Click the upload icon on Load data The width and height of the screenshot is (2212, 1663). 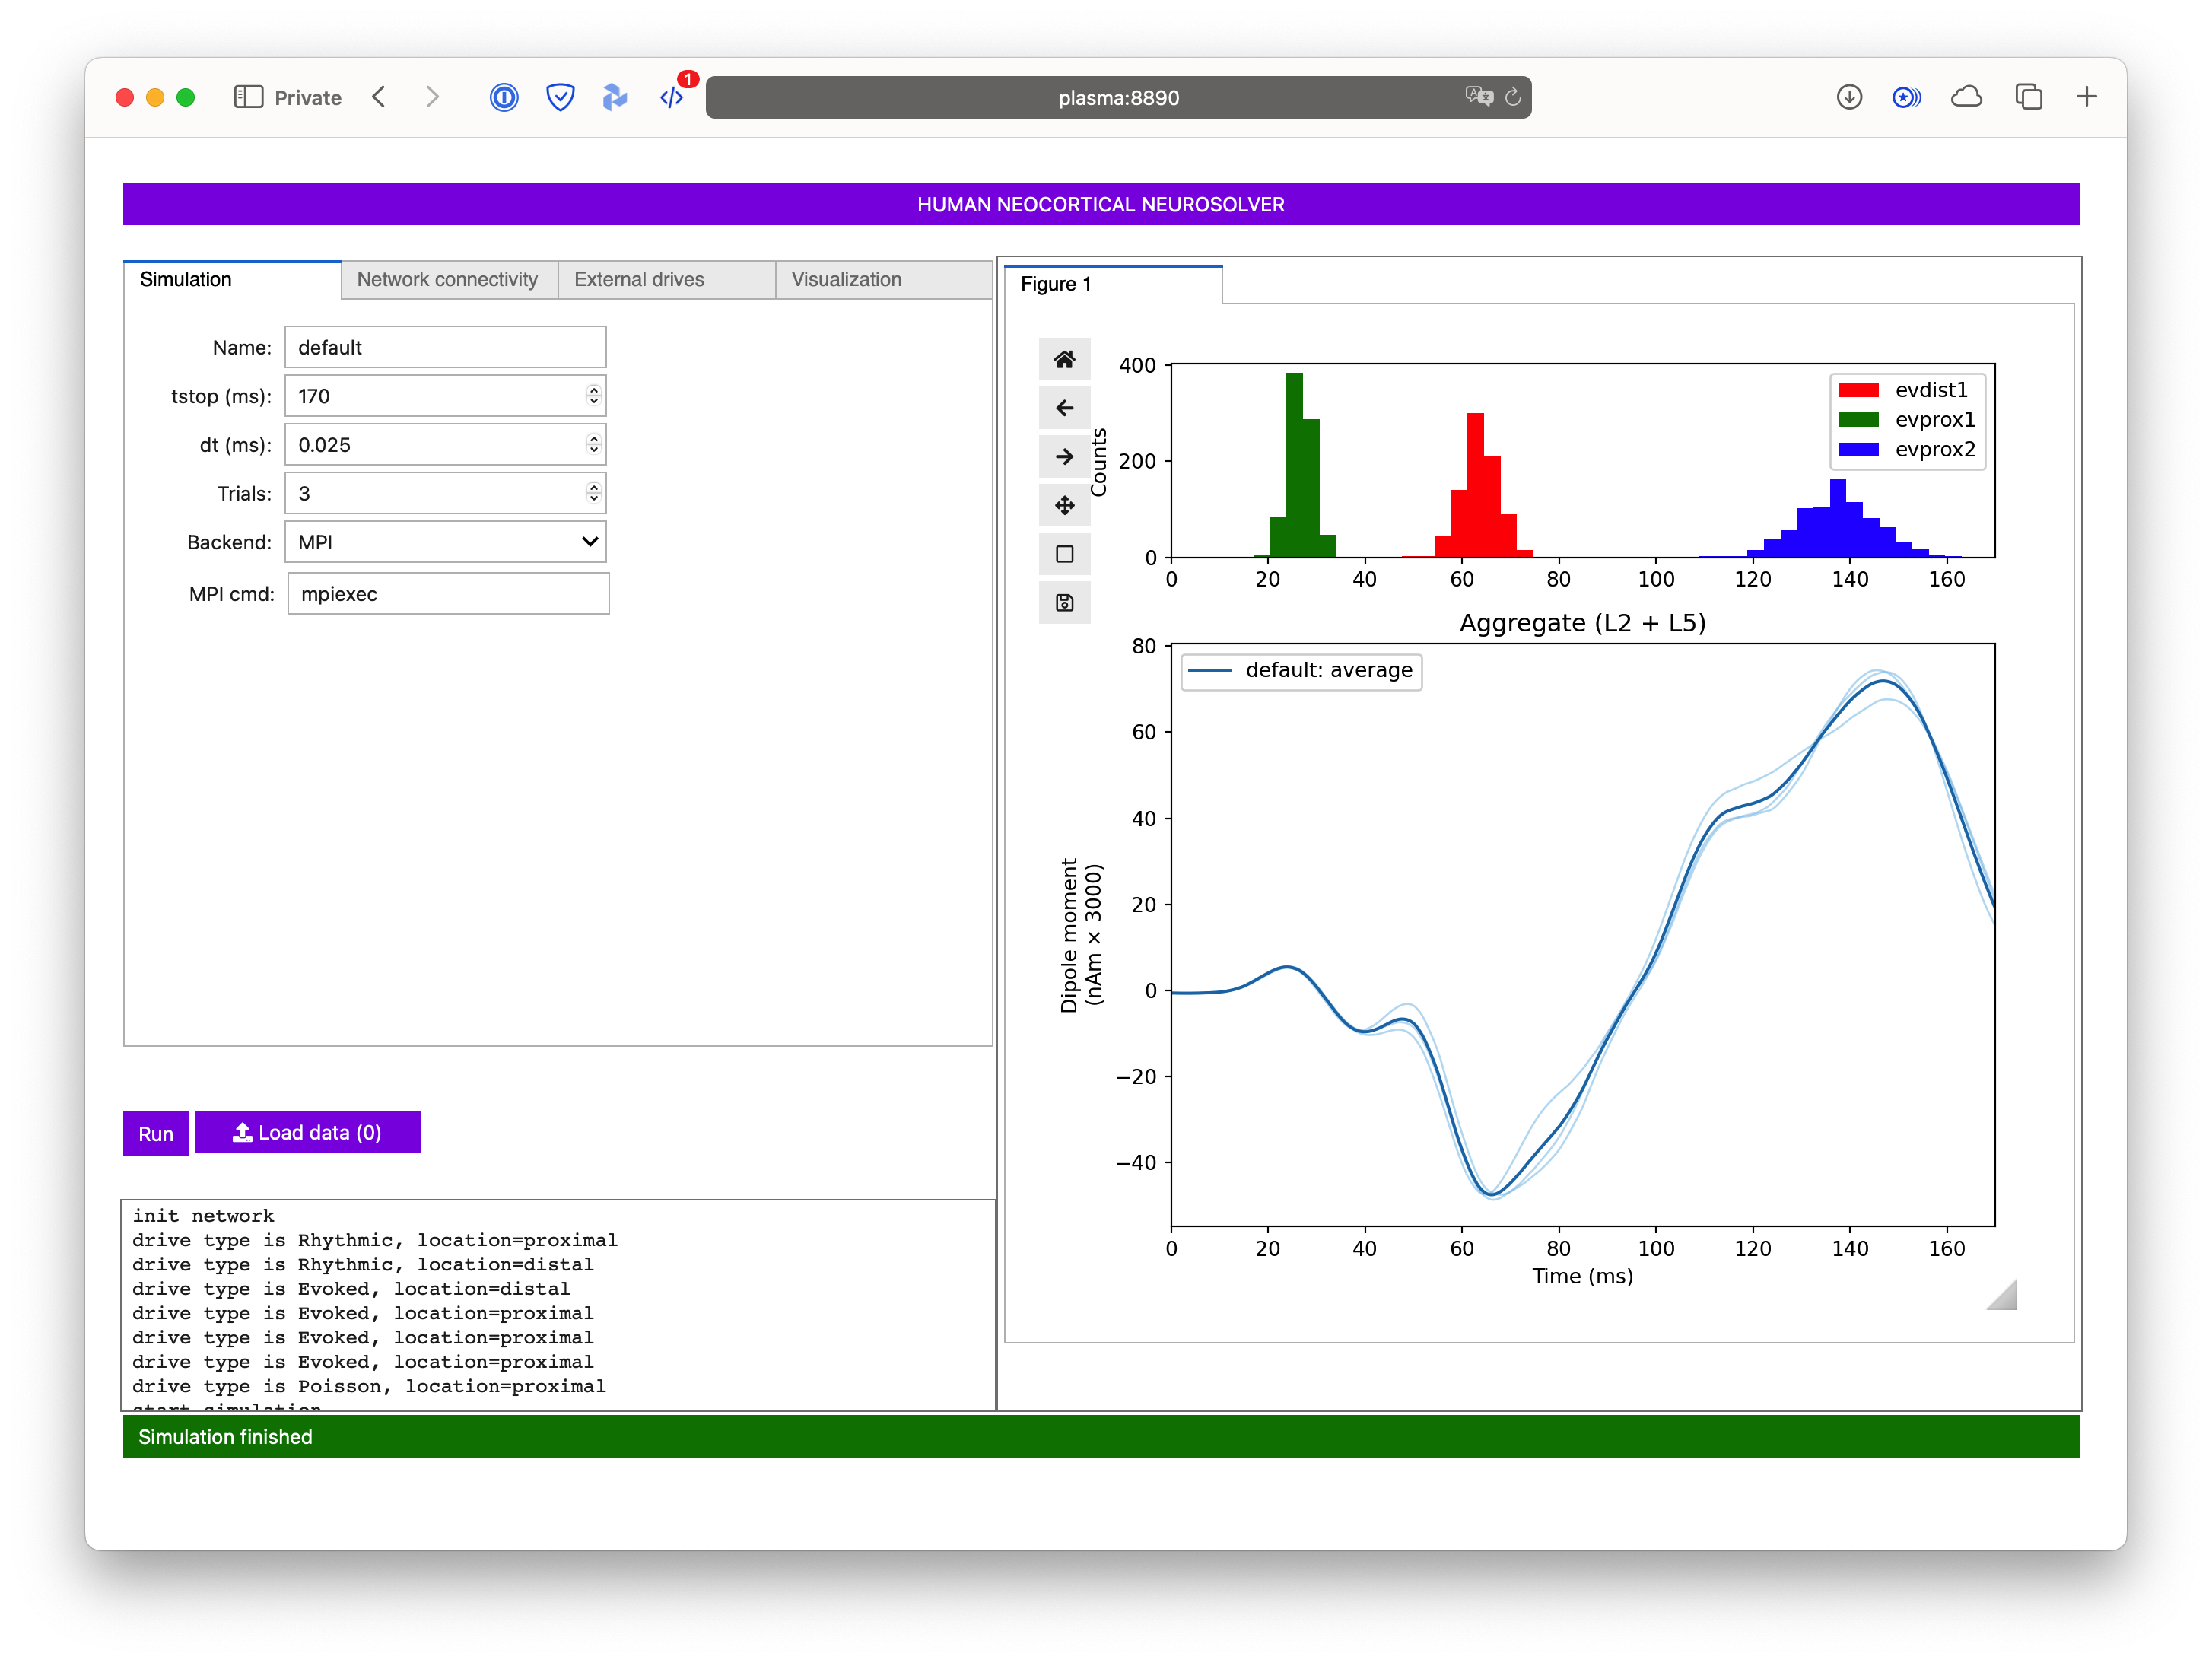coord(242,1132)
